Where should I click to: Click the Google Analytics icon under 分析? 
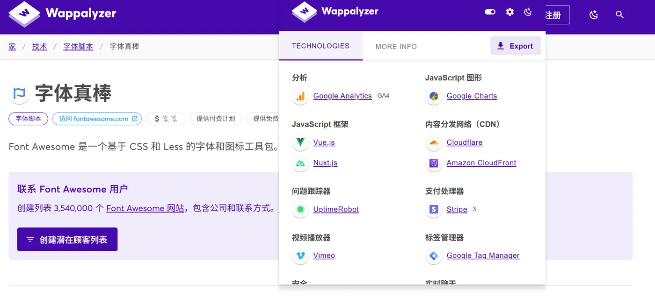click(300, 96)
